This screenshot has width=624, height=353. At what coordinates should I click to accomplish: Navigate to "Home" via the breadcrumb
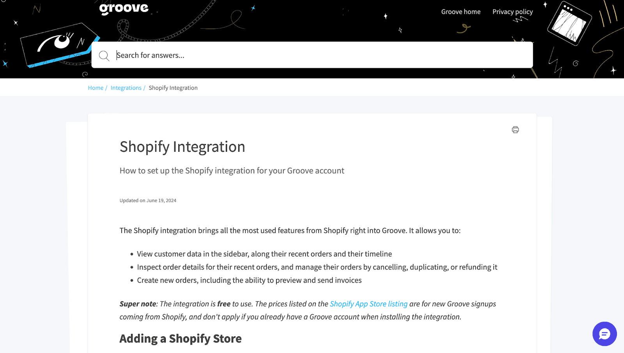click(95, 87)
